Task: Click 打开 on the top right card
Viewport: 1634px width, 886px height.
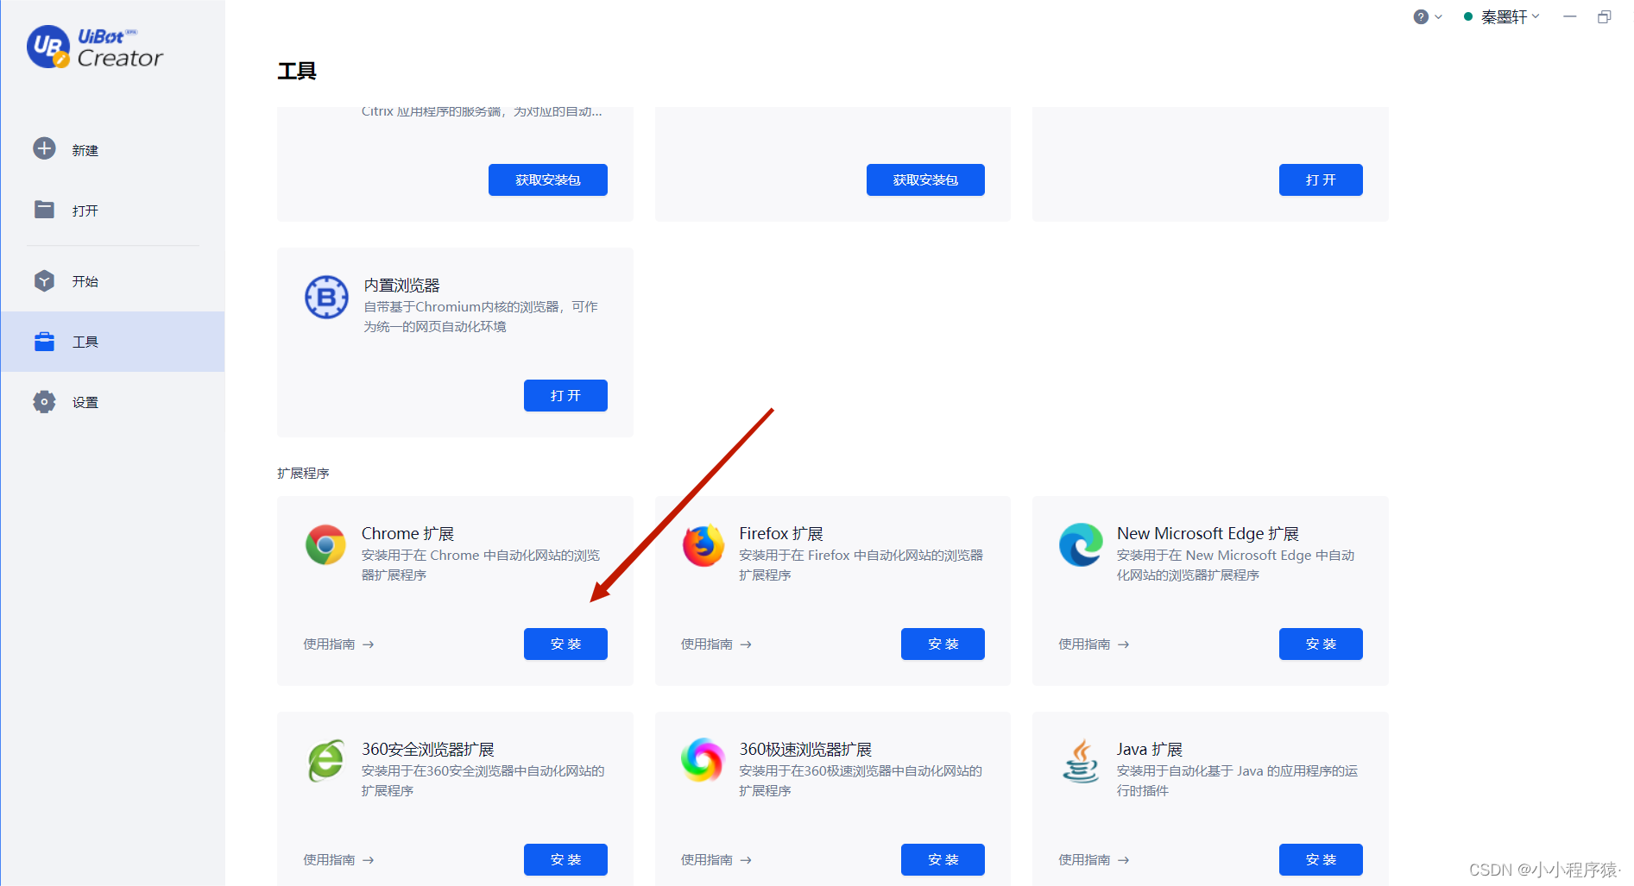Action: tap(1321, 179)
